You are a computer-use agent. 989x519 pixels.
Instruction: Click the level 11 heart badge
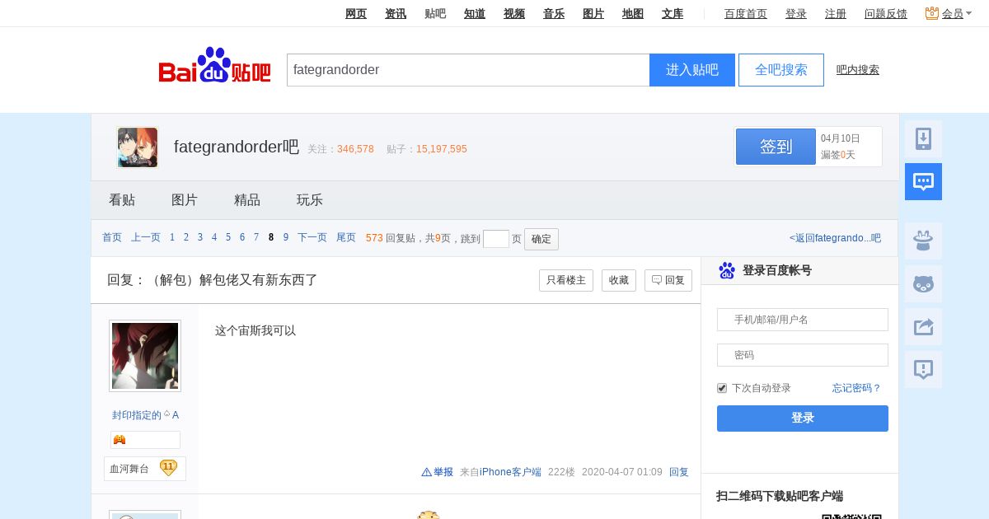[168, 468]
